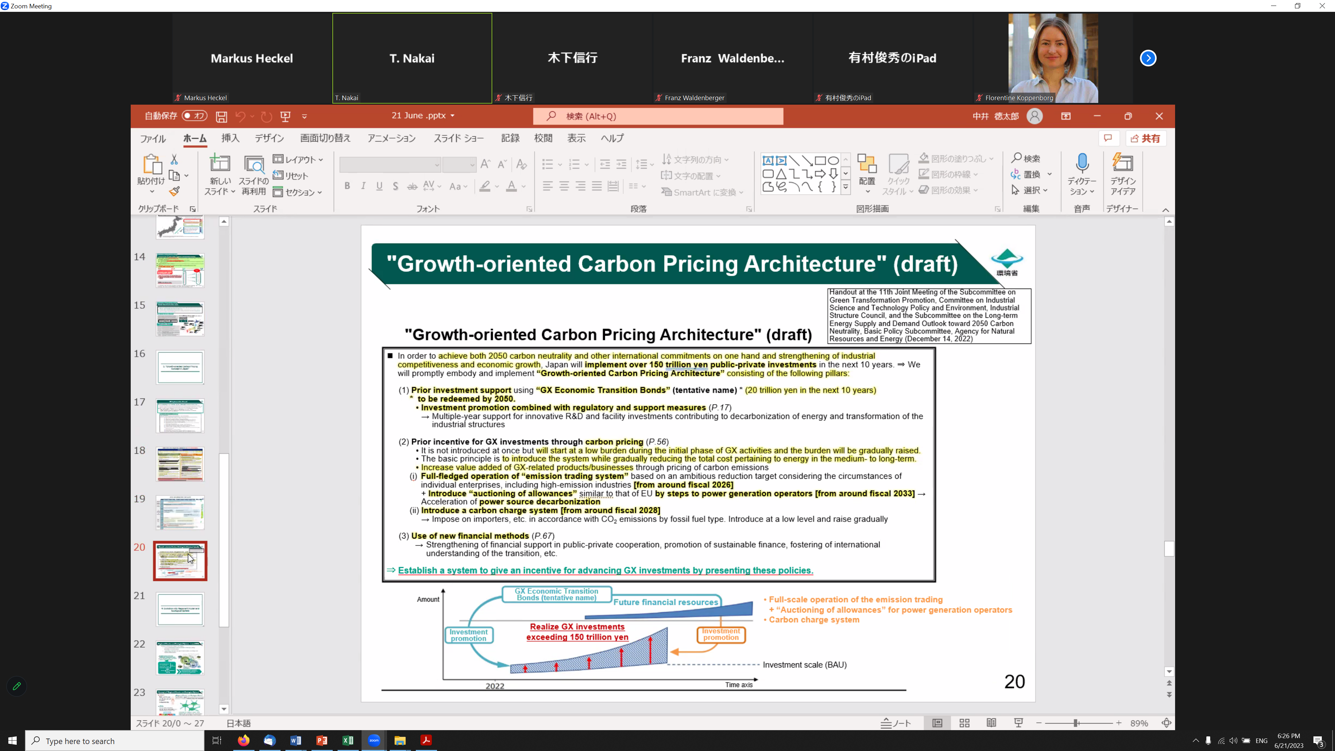Select the text box shape icon
The image size is (1335, 751).
pyautogui.click(x=768, y=160)
